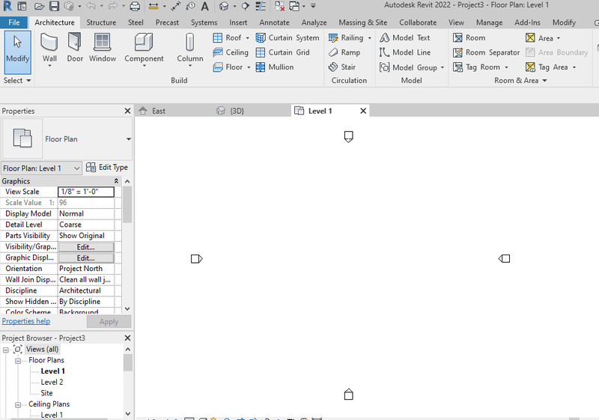Viewport: 599px width, 420px height.
Task: Select the Column tool
Action: 190,48
